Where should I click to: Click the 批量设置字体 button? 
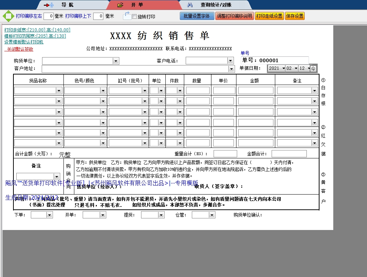coord(197,16)
